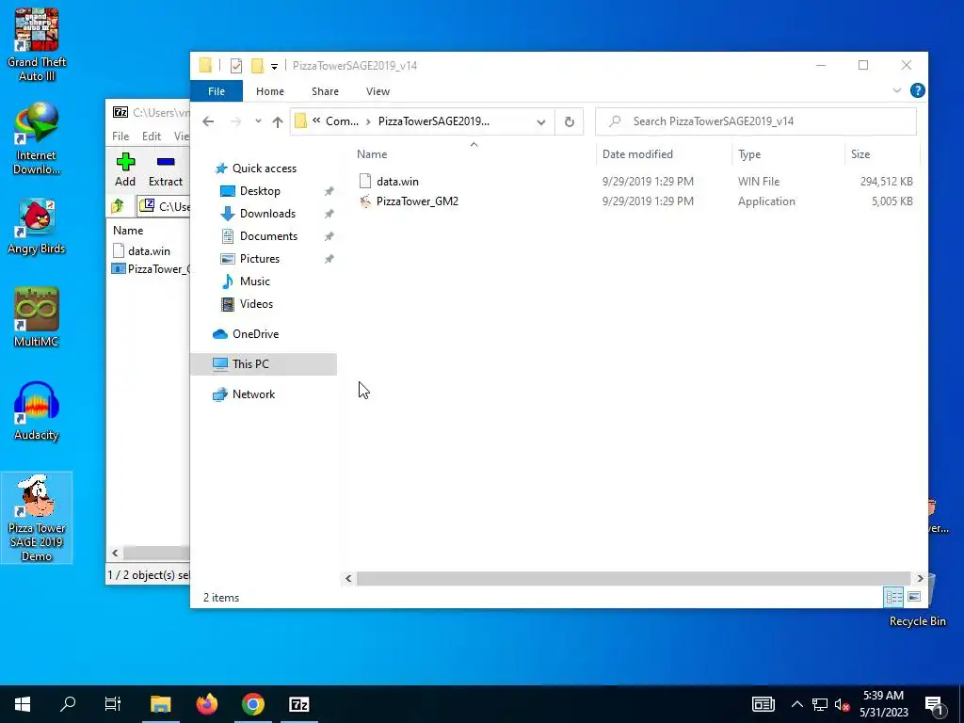Open the notification center
The height and width of the screenshot is (723, 964).
click(x=935, y=704)
